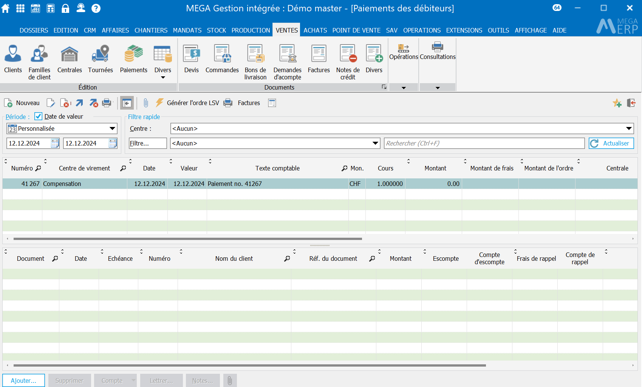Open Demandes d'acompte
The width and height of the screenshot is (642, 387).
coord(288,62)
